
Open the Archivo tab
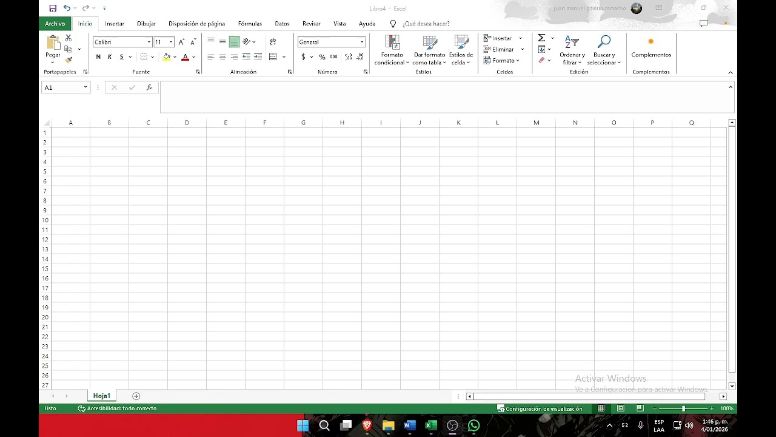tap(55, 24)
